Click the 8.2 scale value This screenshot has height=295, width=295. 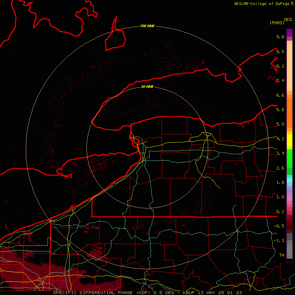[280, 66]
